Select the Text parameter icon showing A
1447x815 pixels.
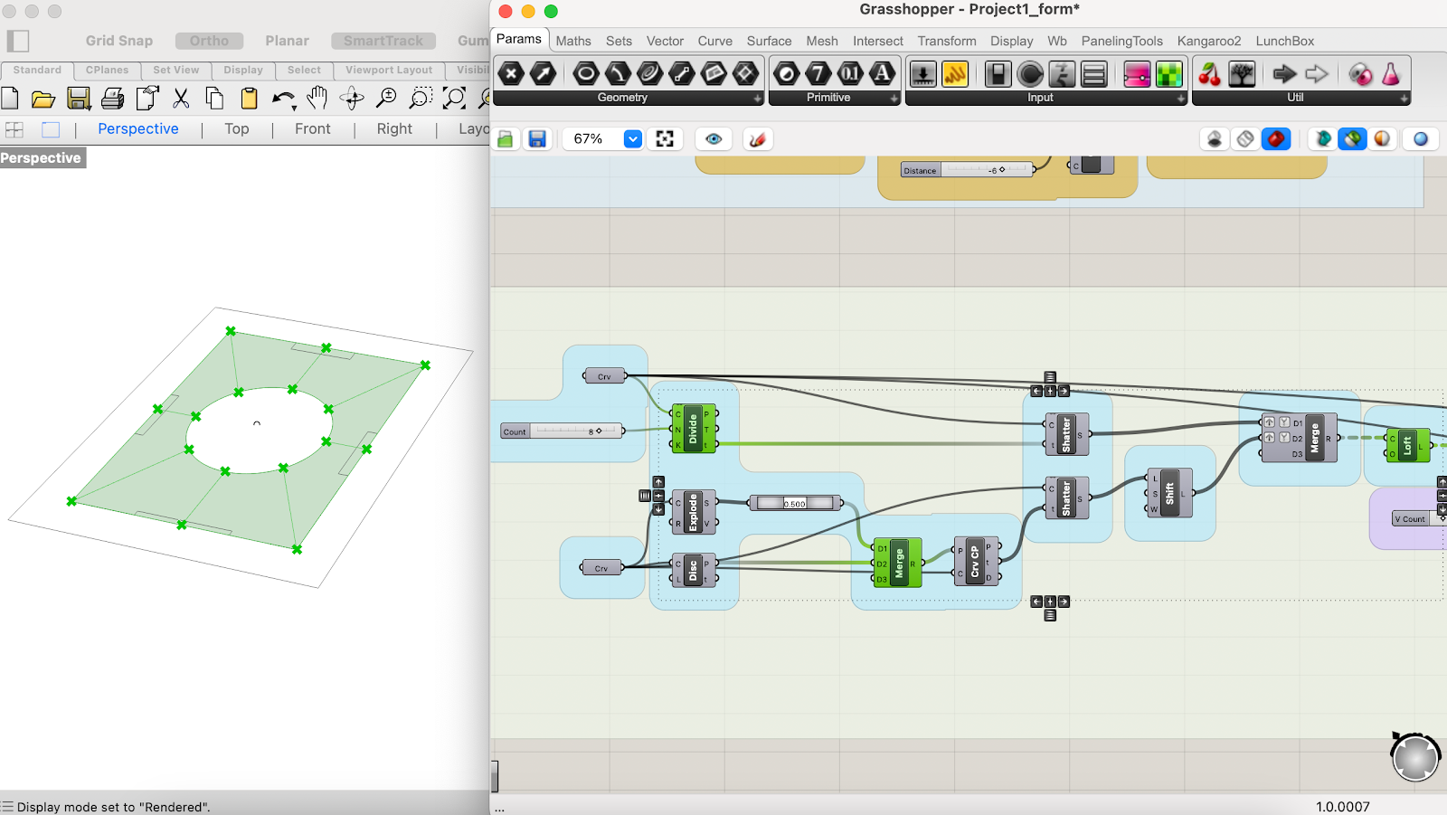pyautogui.click(x=882, y=73)
